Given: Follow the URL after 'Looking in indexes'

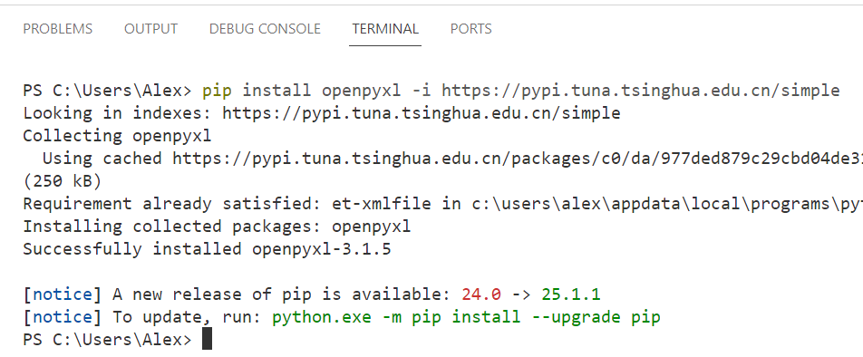Looking at the screenshot, I should click(x=421, y=113).
